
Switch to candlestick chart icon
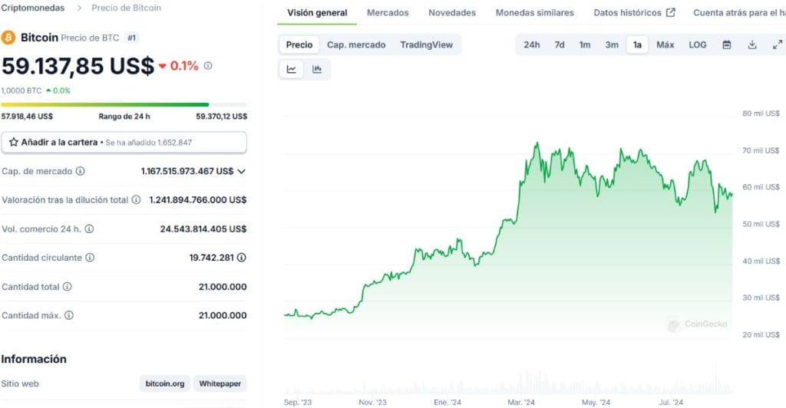click(317, 69)
